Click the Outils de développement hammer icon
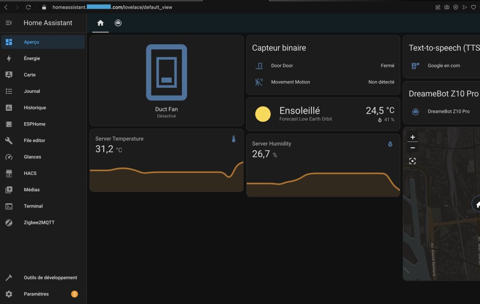Image resolution: width=480 pixels, height=304 pixels. pos(9,278)
